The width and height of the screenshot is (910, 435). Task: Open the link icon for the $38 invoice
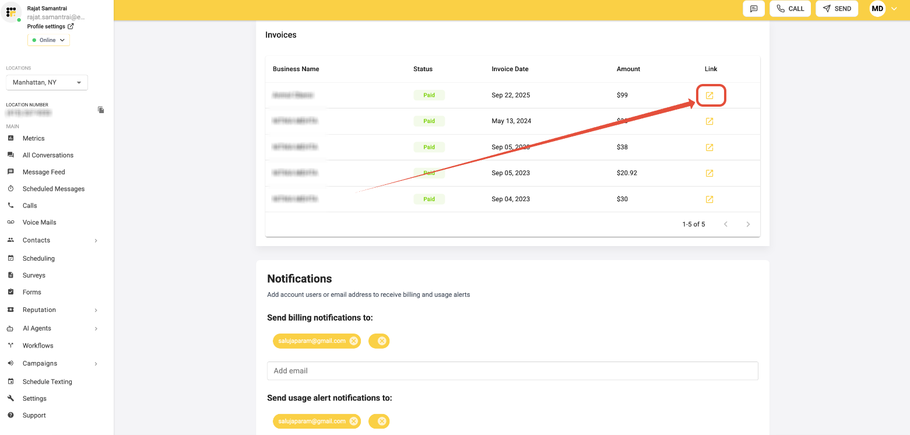[x=709, y=148]
